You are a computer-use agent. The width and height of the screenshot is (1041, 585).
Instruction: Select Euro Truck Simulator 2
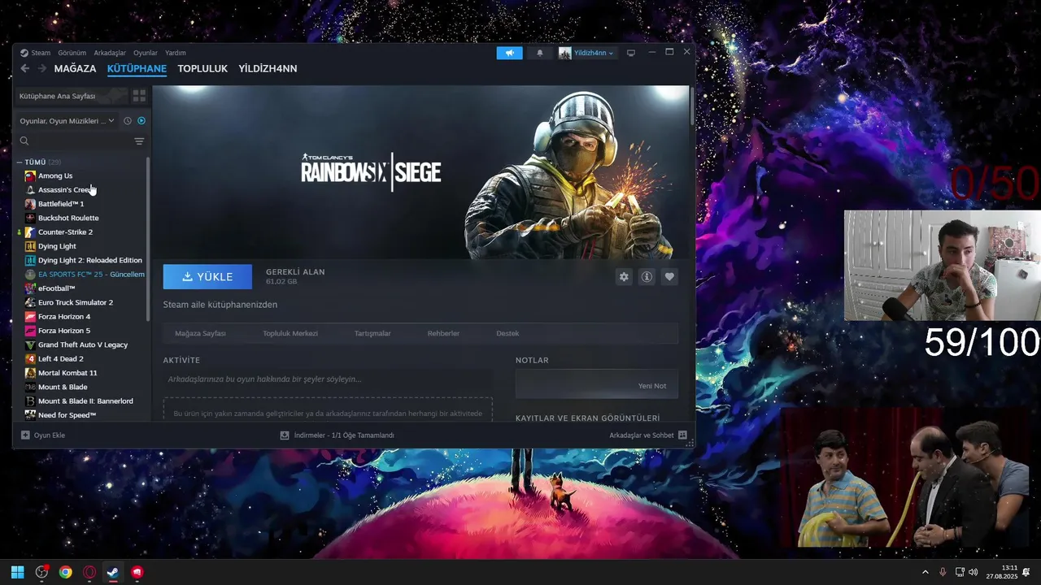pos(76,302)
